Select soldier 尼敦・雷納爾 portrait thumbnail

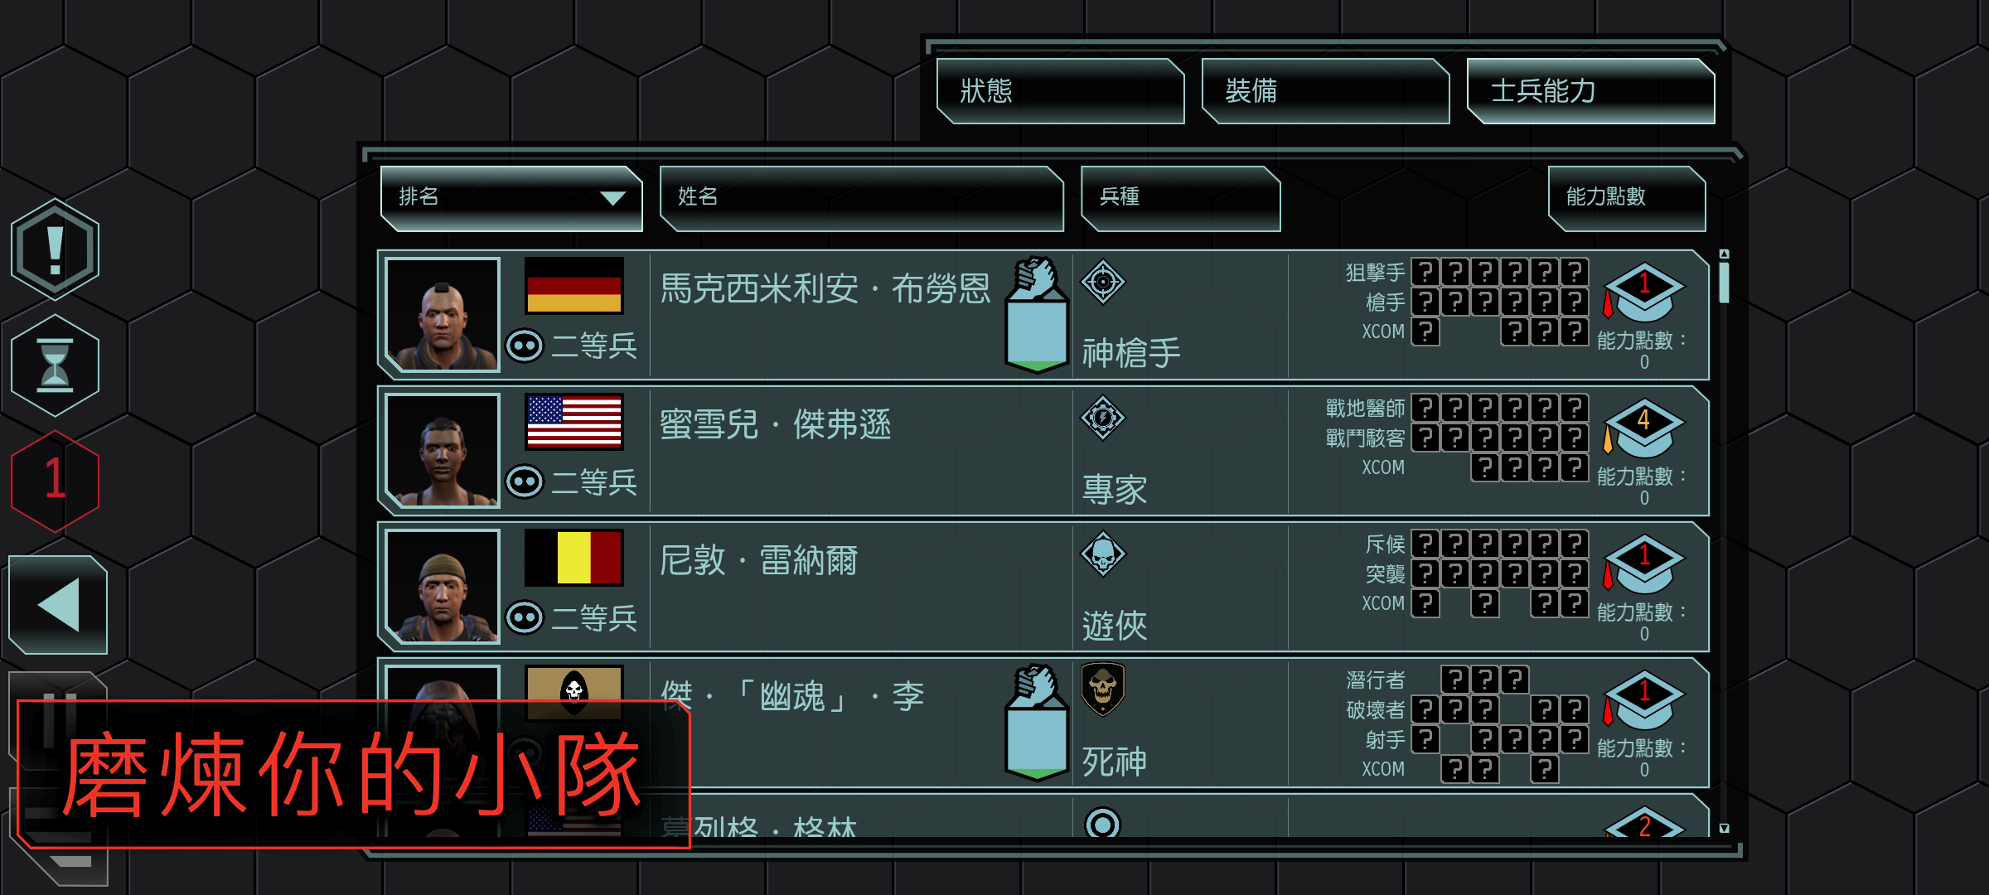point(443,587)
